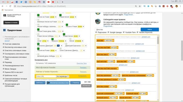
Task: Remove the 'военные песни на 9 мая' tag
Action: (63, 22)
